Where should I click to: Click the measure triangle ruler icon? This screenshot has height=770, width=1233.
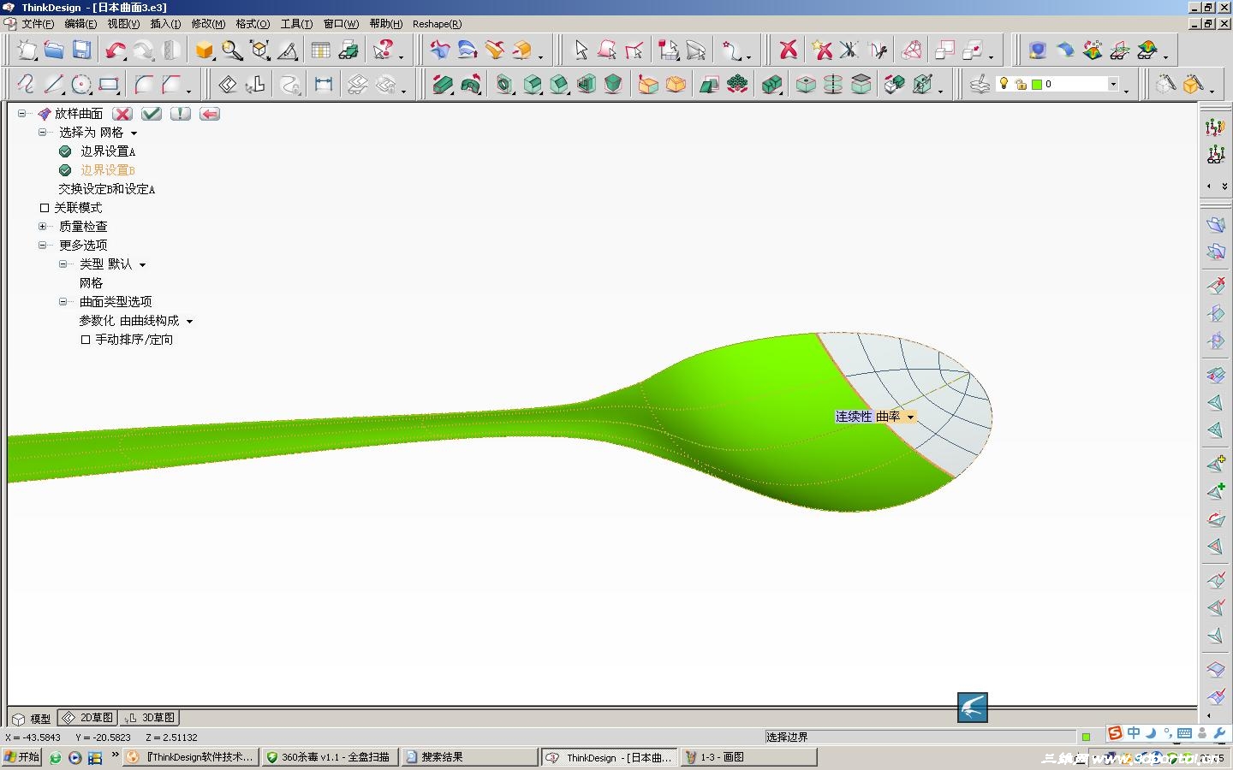tap(288, 50)
